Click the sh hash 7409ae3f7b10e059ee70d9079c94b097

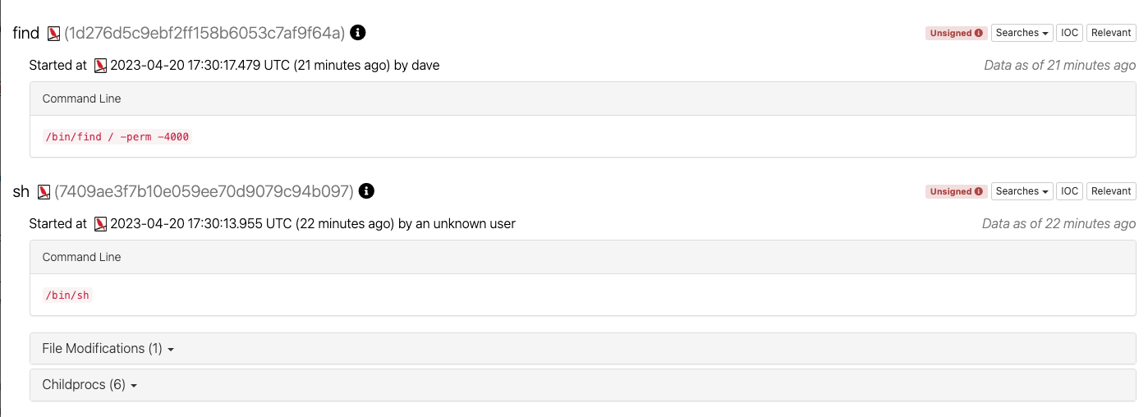point(204,191)
